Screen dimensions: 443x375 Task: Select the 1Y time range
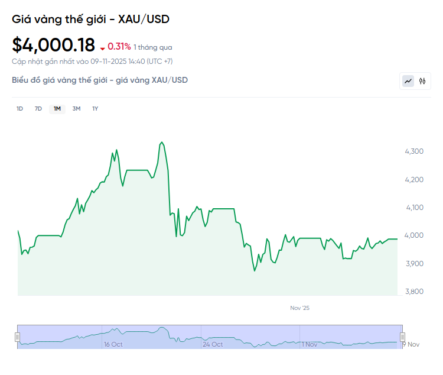pos(95,108)
